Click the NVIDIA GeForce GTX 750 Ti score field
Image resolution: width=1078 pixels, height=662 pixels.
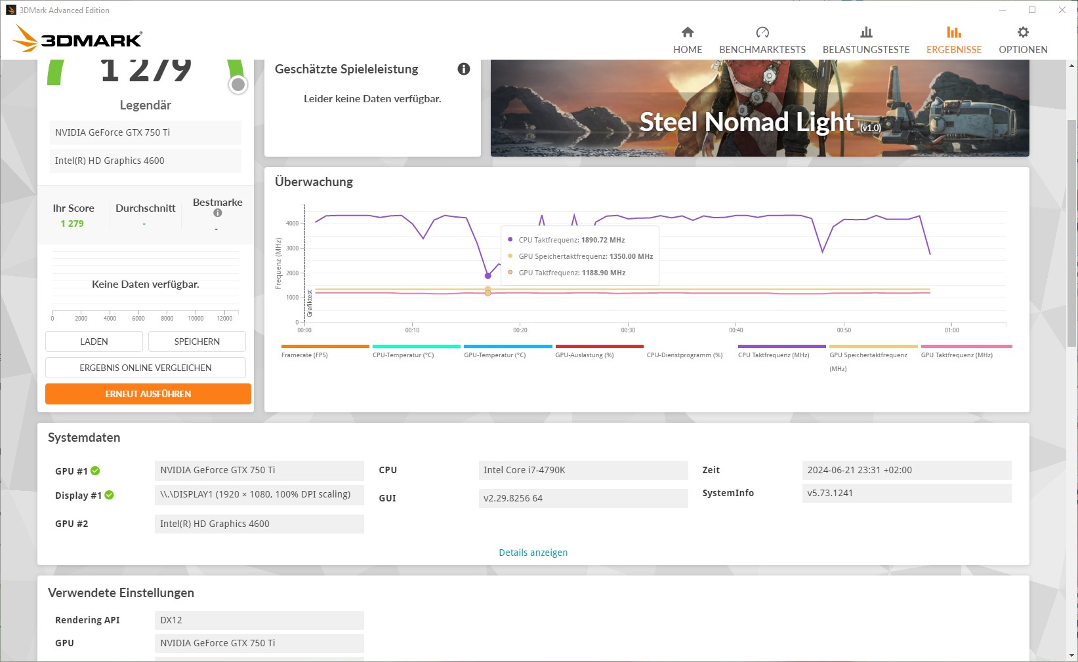[146, 132]
